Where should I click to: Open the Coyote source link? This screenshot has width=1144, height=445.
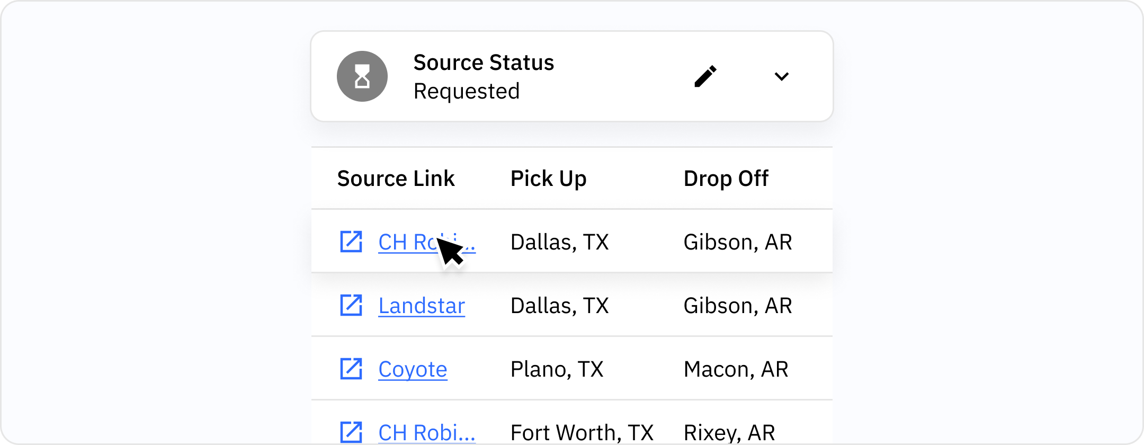coord(413,369)
